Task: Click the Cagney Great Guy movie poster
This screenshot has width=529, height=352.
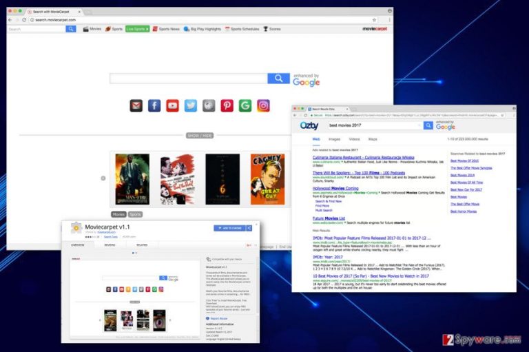Action: coord(267,179)
